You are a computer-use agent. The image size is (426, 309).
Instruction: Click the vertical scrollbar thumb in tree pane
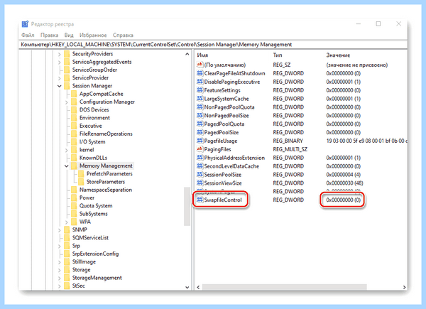(x=187, y=206)
